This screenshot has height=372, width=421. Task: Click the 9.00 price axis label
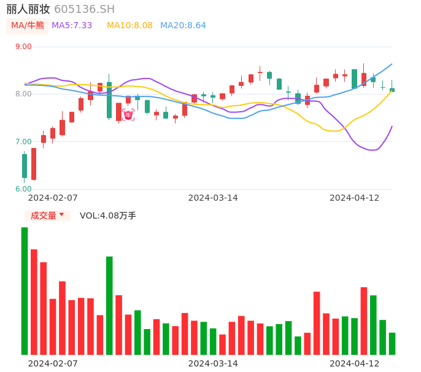23,47
